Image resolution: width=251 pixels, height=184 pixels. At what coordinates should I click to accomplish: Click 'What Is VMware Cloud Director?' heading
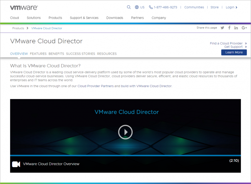tap(45, 66)
